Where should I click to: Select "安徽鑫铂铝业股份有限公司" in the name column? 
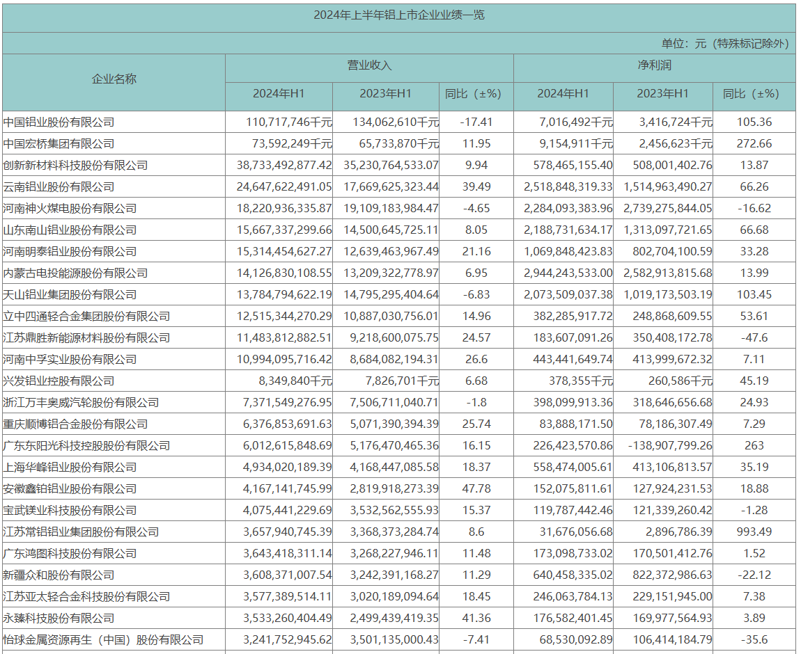[70, 488]
